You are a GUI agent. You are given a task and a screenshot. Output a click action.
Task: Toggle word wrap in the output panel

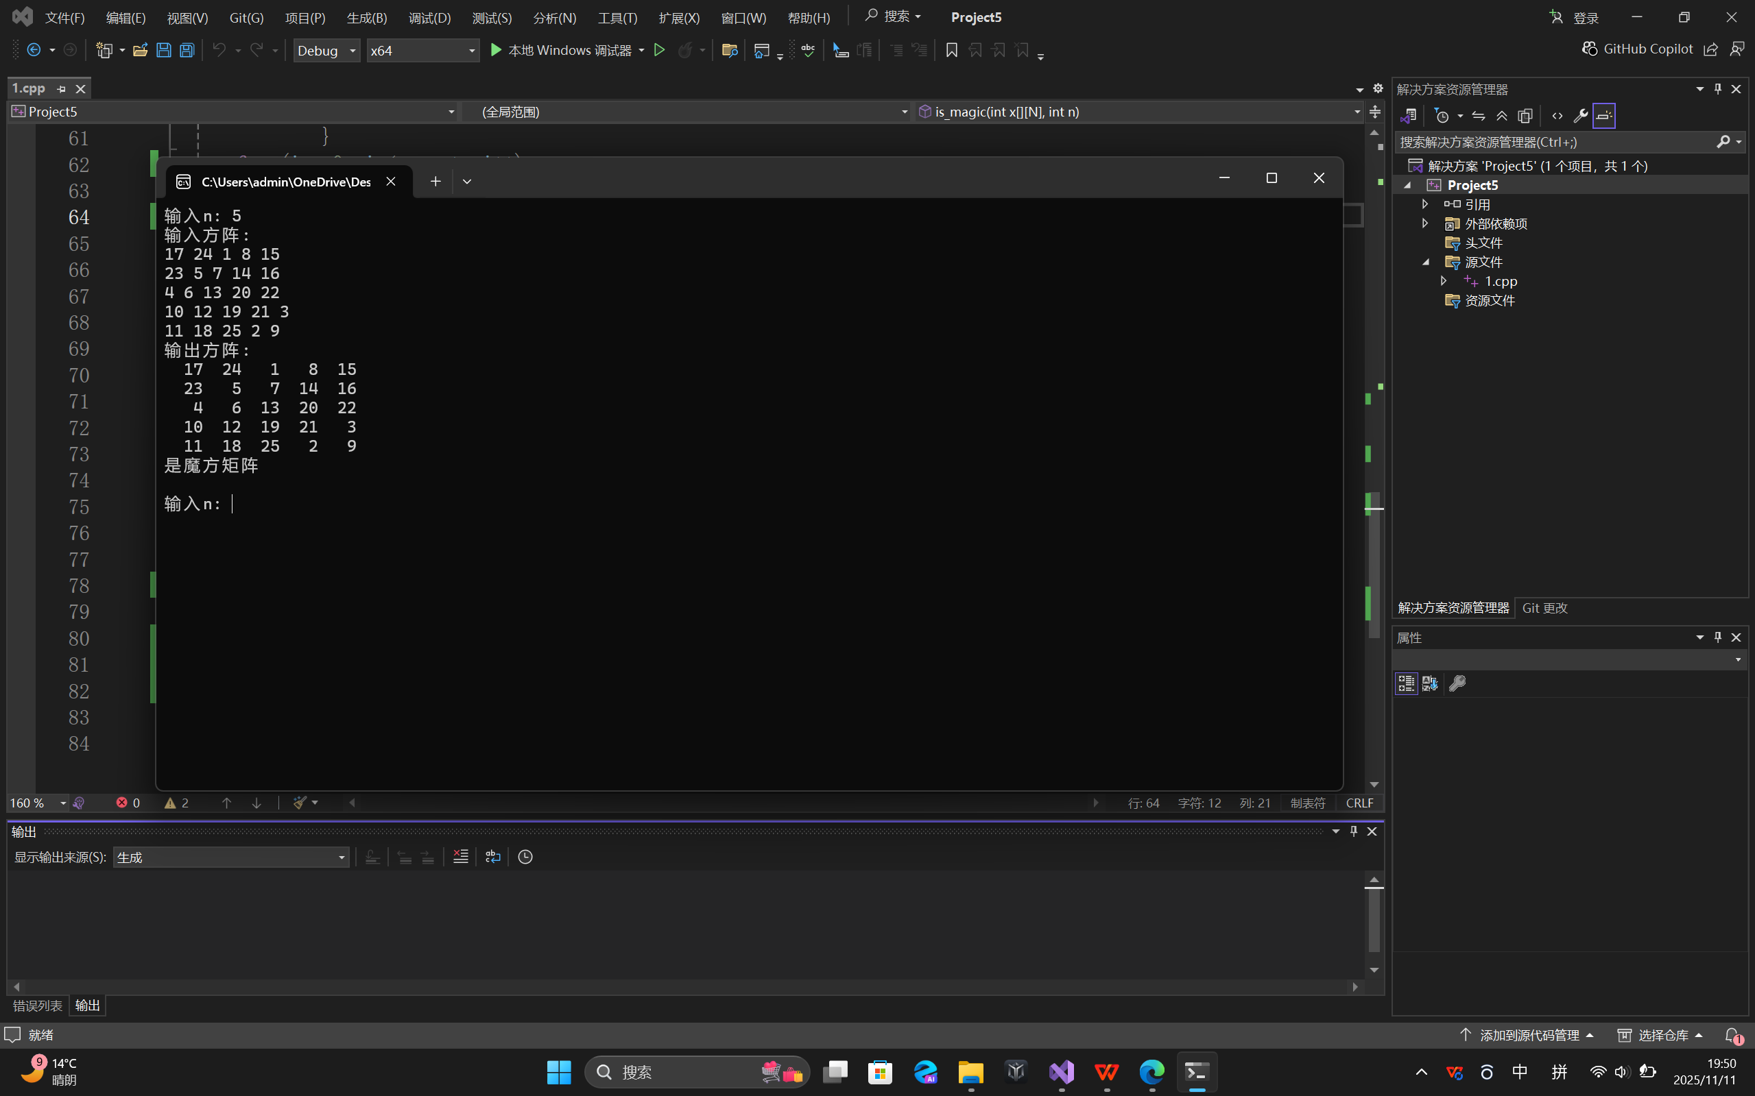coord(493,857)
